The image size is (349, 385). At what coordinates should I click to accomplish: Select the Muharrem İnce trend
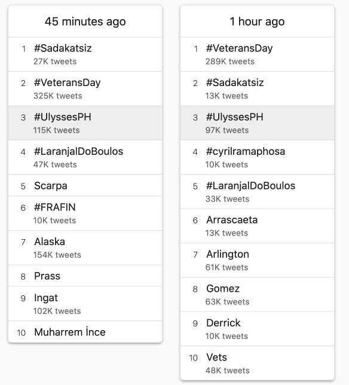click(x=85, y=332)
